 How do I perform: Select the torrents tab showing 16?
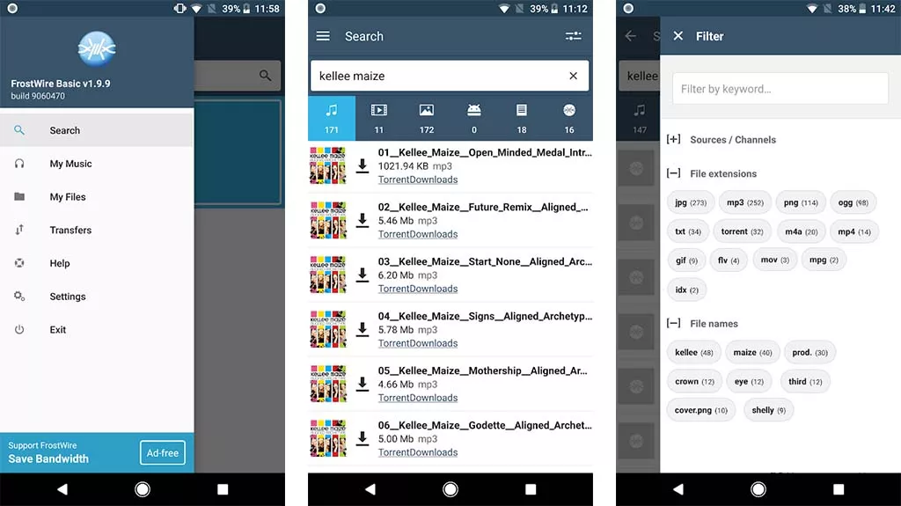(569, 119)
